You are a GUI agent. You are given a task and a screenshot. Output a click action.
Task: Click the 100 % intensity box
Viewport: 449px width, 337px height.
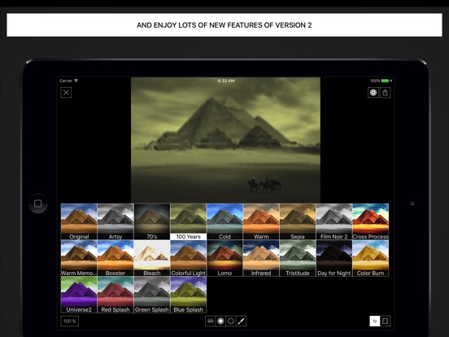tap(70, 322)
